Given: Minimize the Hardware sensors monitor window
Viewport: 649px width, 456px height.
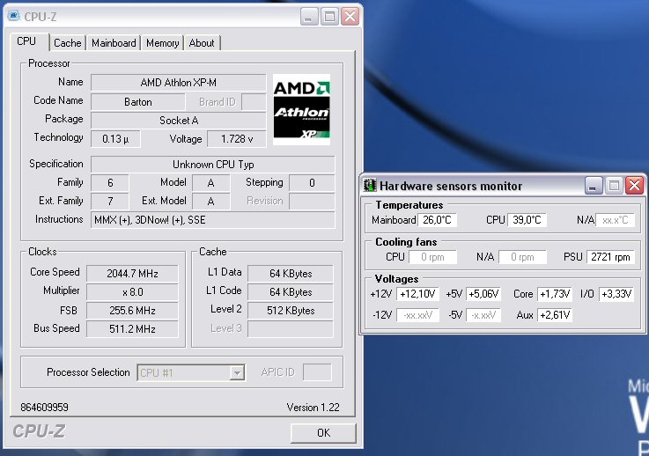Looking at the screenshot, I should pyautogui.click(x=594, y=186).
